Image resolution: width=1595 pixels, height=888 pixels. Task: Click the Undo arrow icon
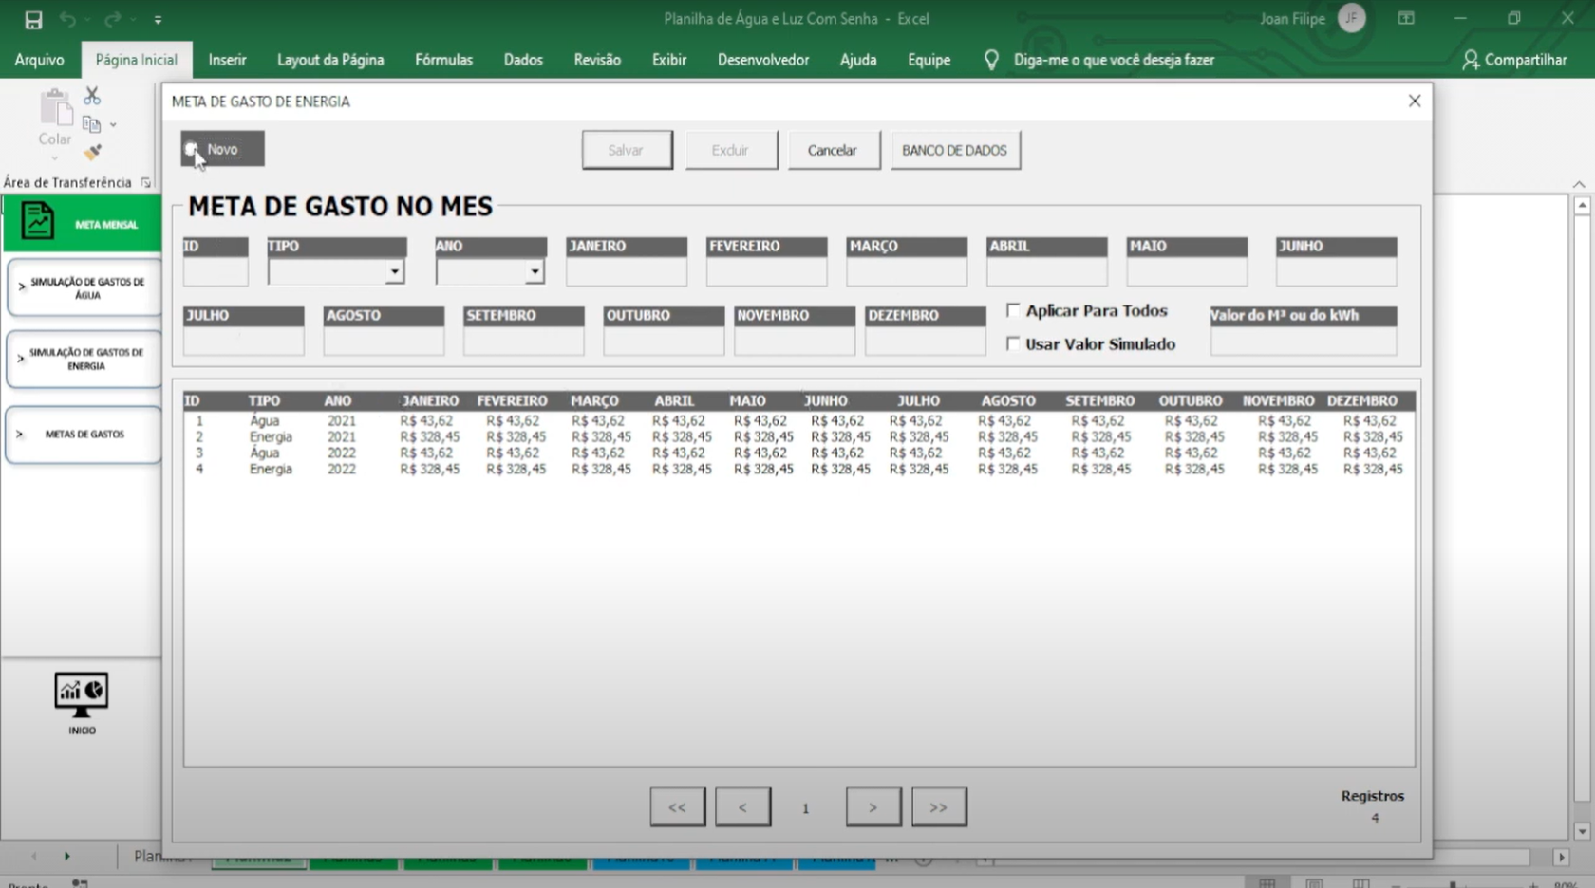click(x=67, y=19)
